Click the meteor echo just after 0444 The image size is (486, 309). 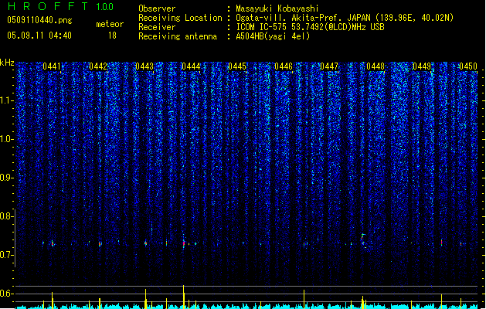(x=184, y=243)
